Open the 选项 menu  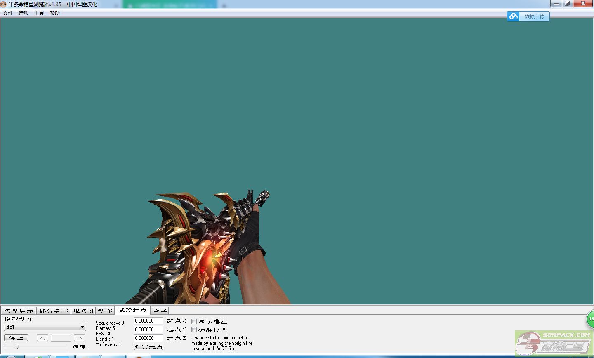point(24,13)
